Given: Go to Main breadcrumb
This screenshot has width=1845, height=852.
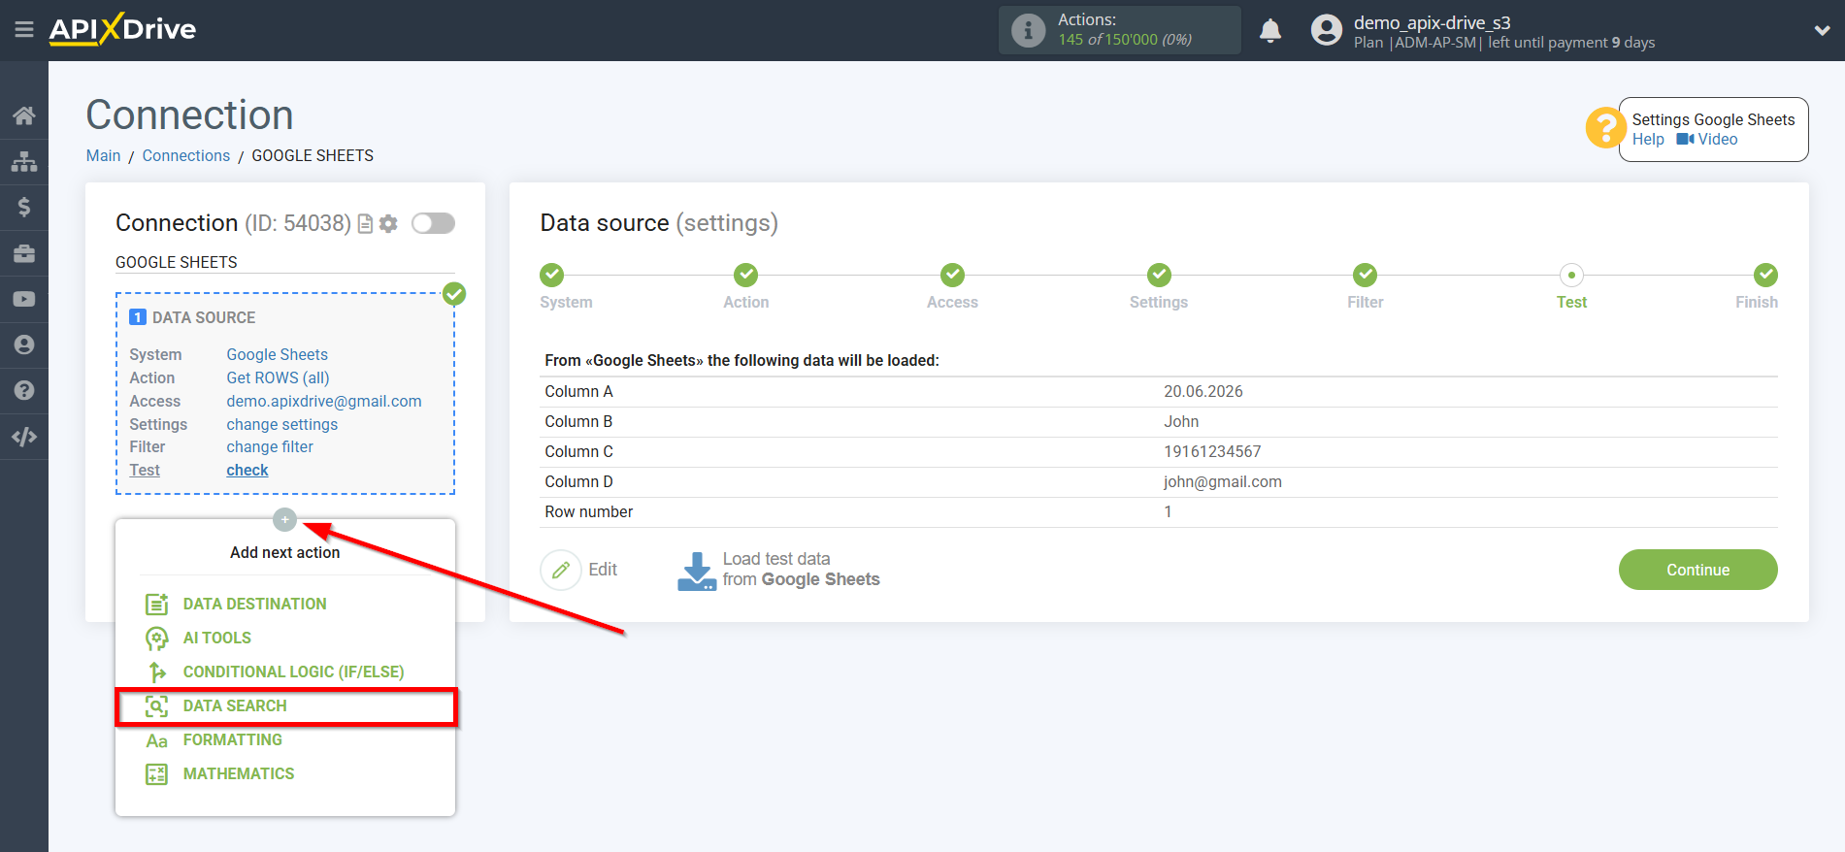Looking at the screenshot, I should tap(103, 155).
